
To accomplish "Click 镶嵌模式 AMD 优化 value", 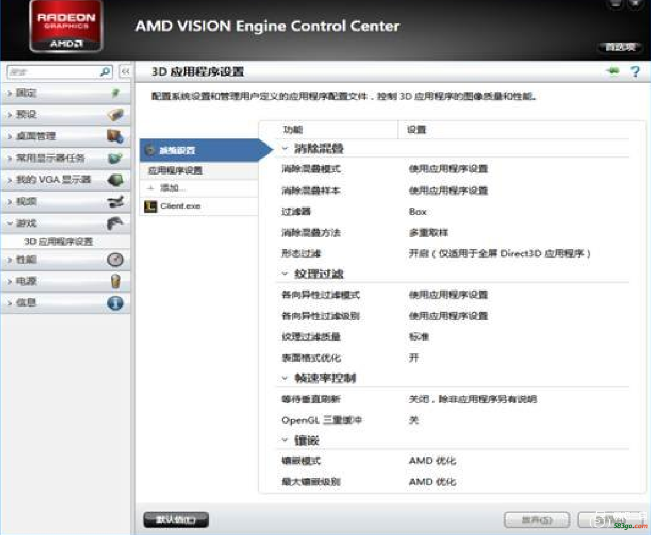I will tap(432, 461).
